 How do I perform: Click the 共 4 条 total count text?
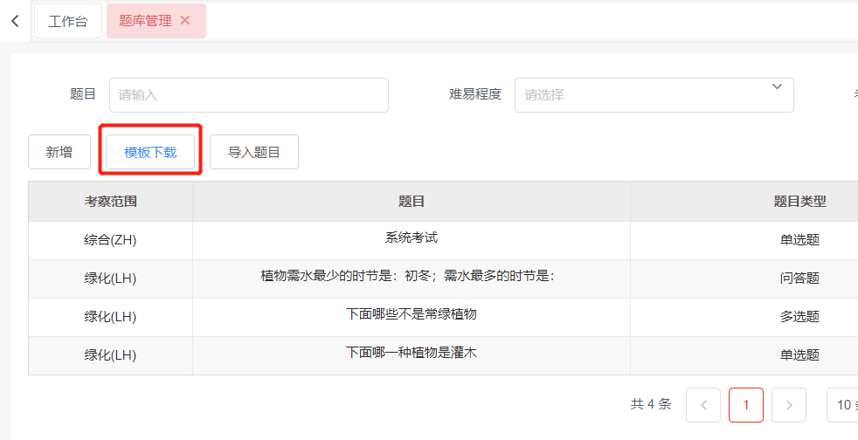(651, 404)
